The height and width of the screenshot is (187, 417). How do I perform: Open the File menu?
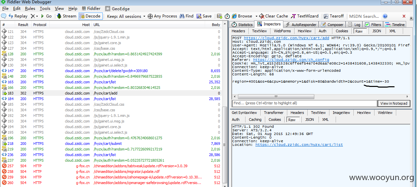[x=6, y=9]
